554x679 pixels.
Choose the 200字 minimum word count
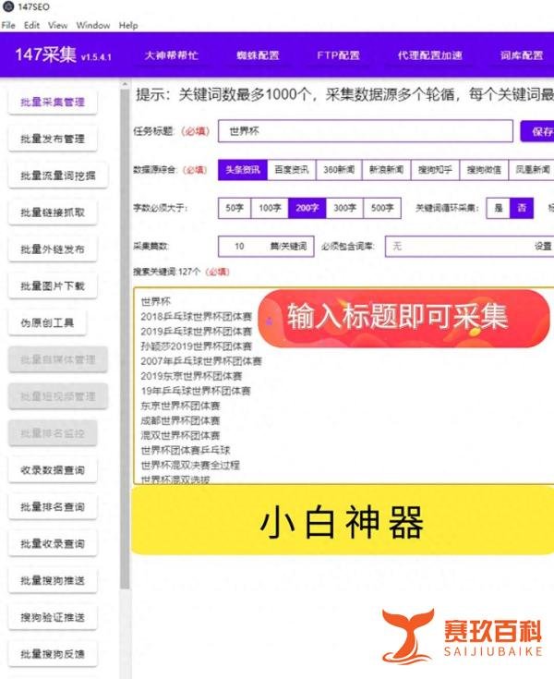pyautogui.click(x=307, y=208)
